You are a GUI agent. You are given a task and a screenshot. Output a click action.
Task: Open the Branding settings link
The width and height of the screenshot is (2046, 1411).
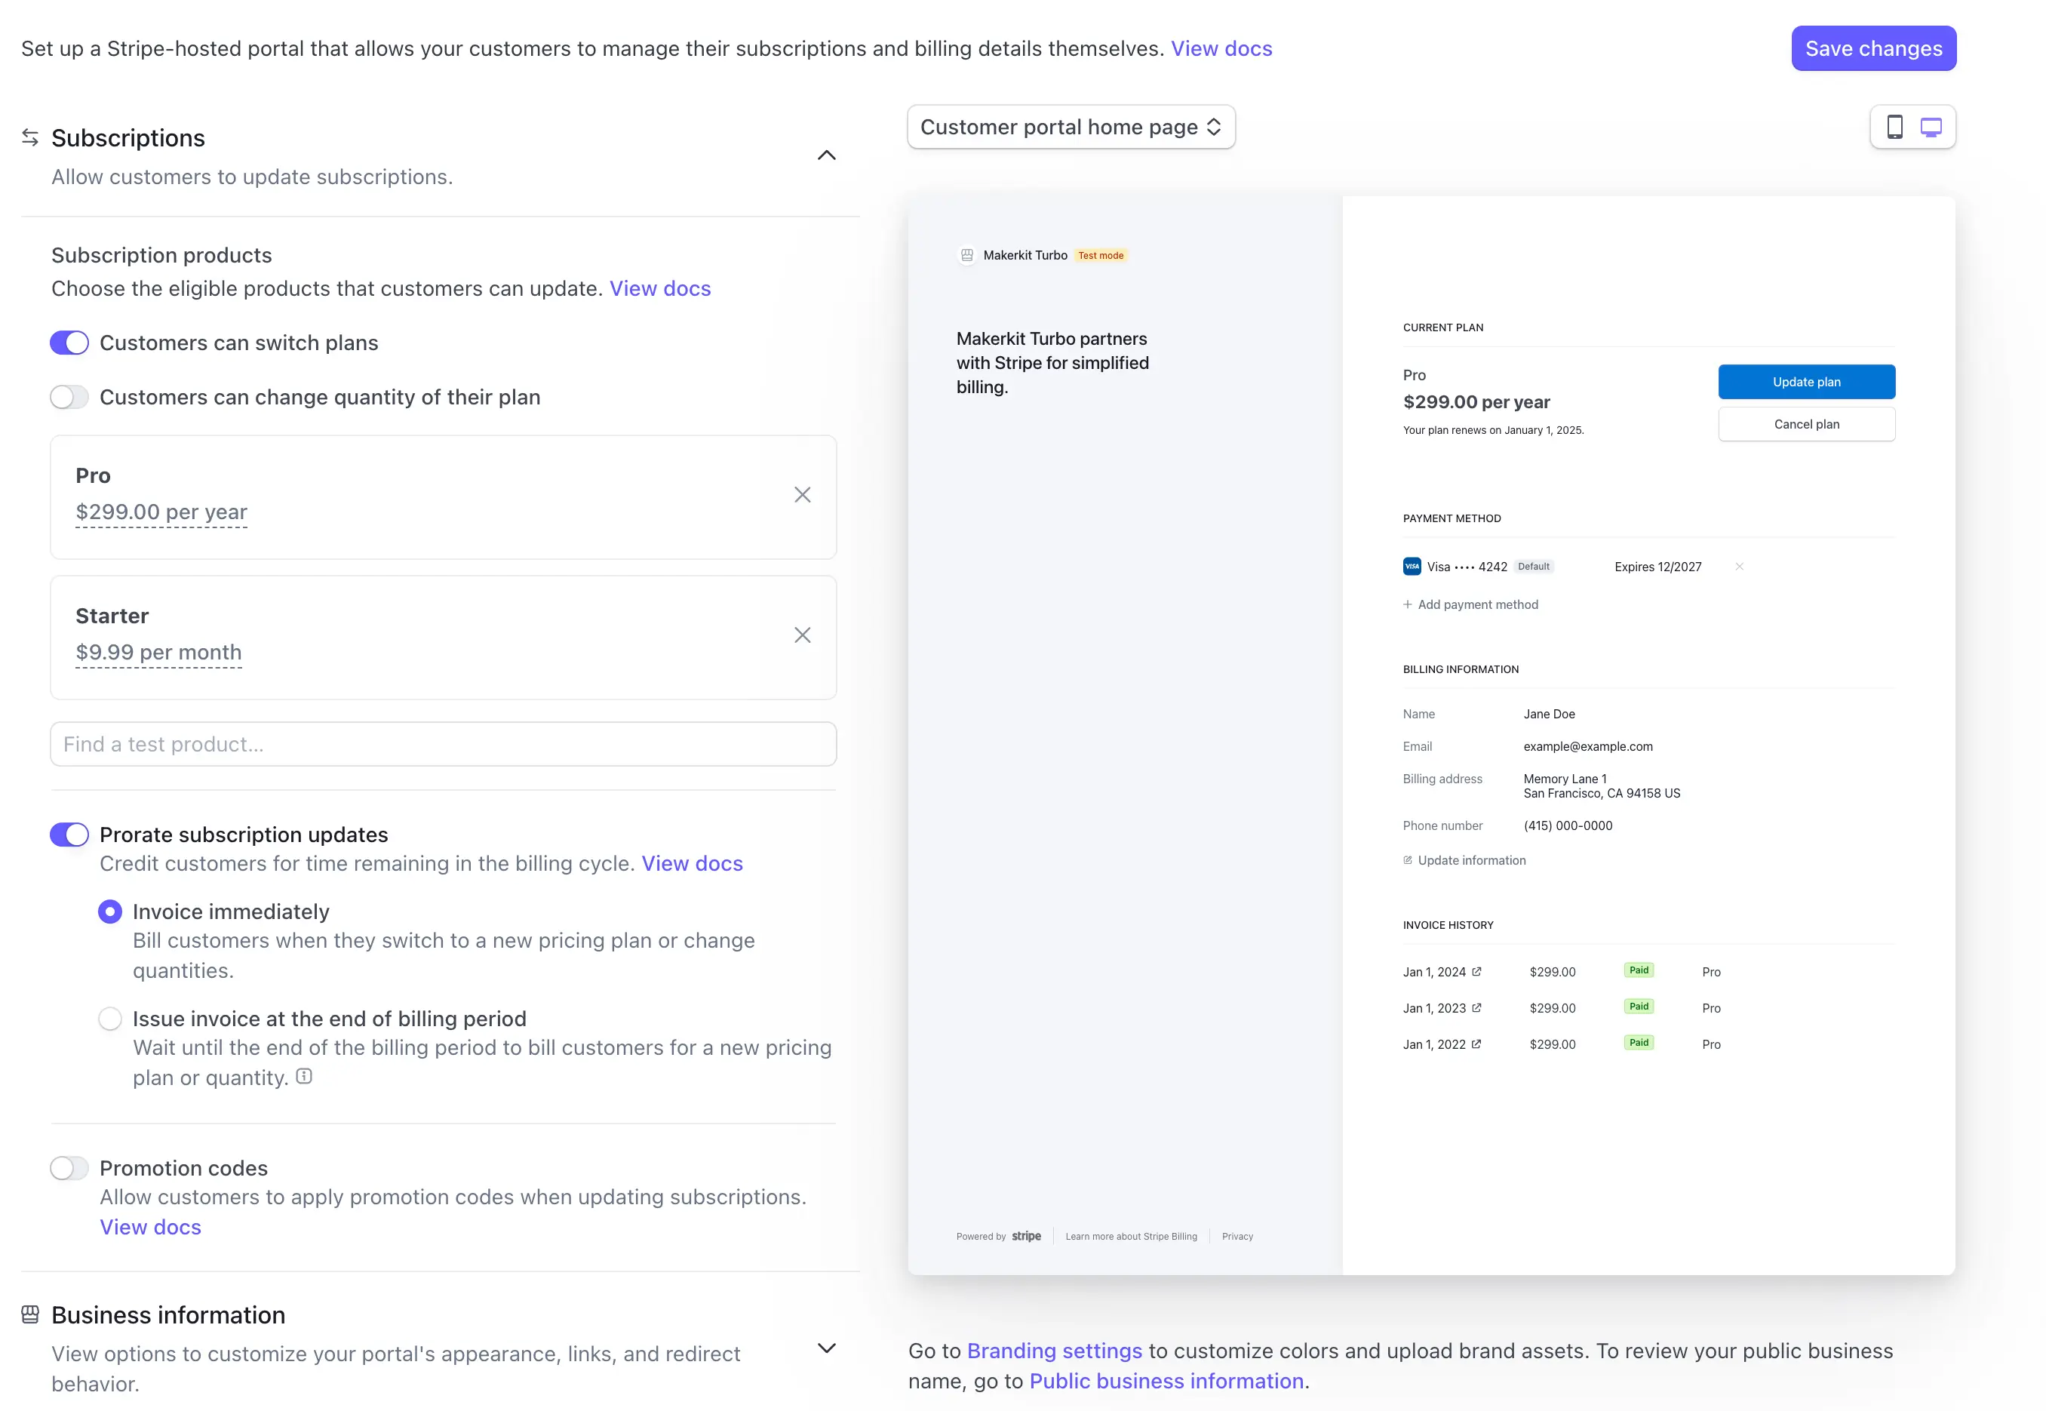point(1053,1351)
